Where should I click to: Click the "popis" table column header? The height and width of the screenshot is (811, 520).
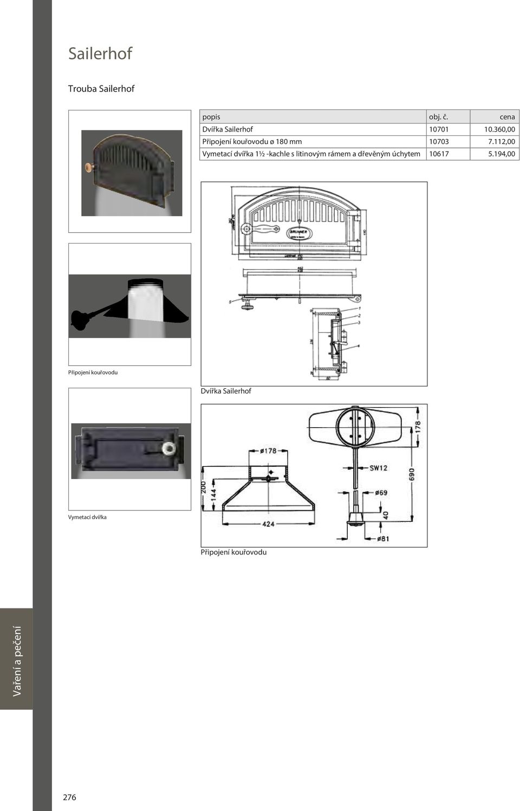211,117
